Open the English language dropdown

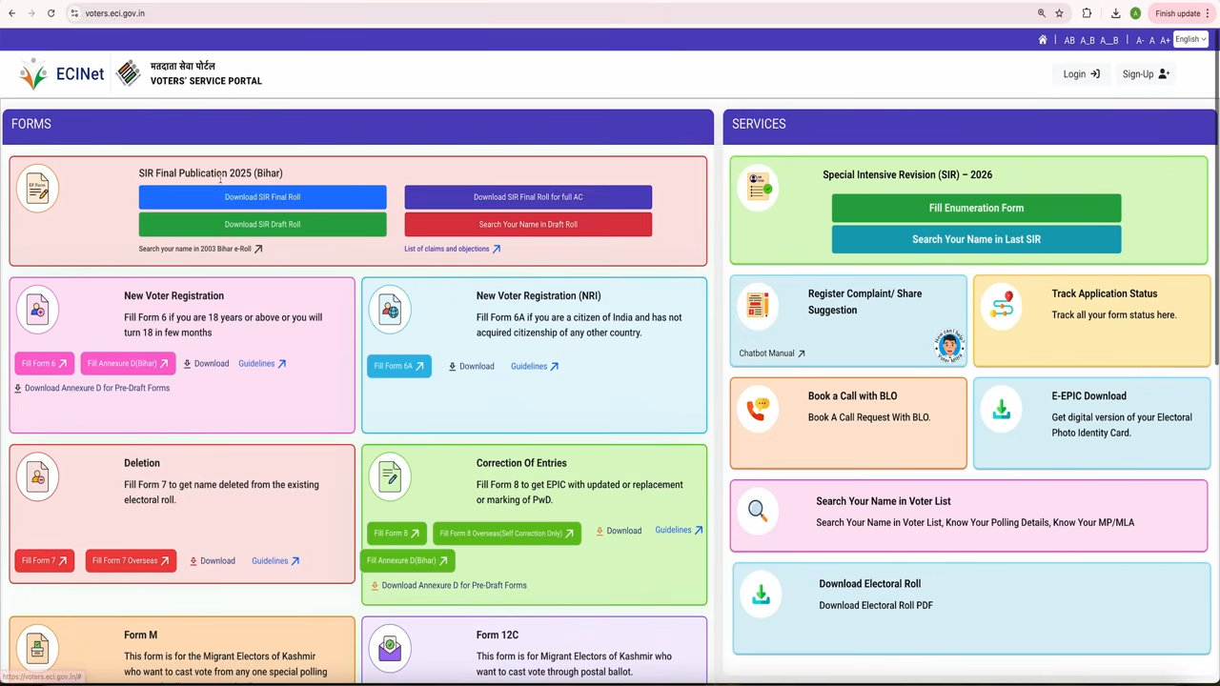click(x=1190, y=39)
